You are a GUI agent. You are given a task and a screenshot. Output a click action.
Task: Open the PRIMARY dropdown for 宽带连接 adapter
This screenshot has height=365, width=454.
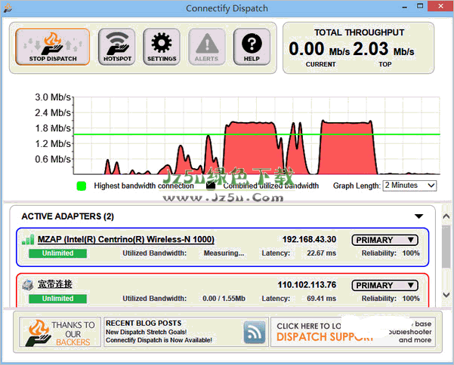(x=385, y=286)
